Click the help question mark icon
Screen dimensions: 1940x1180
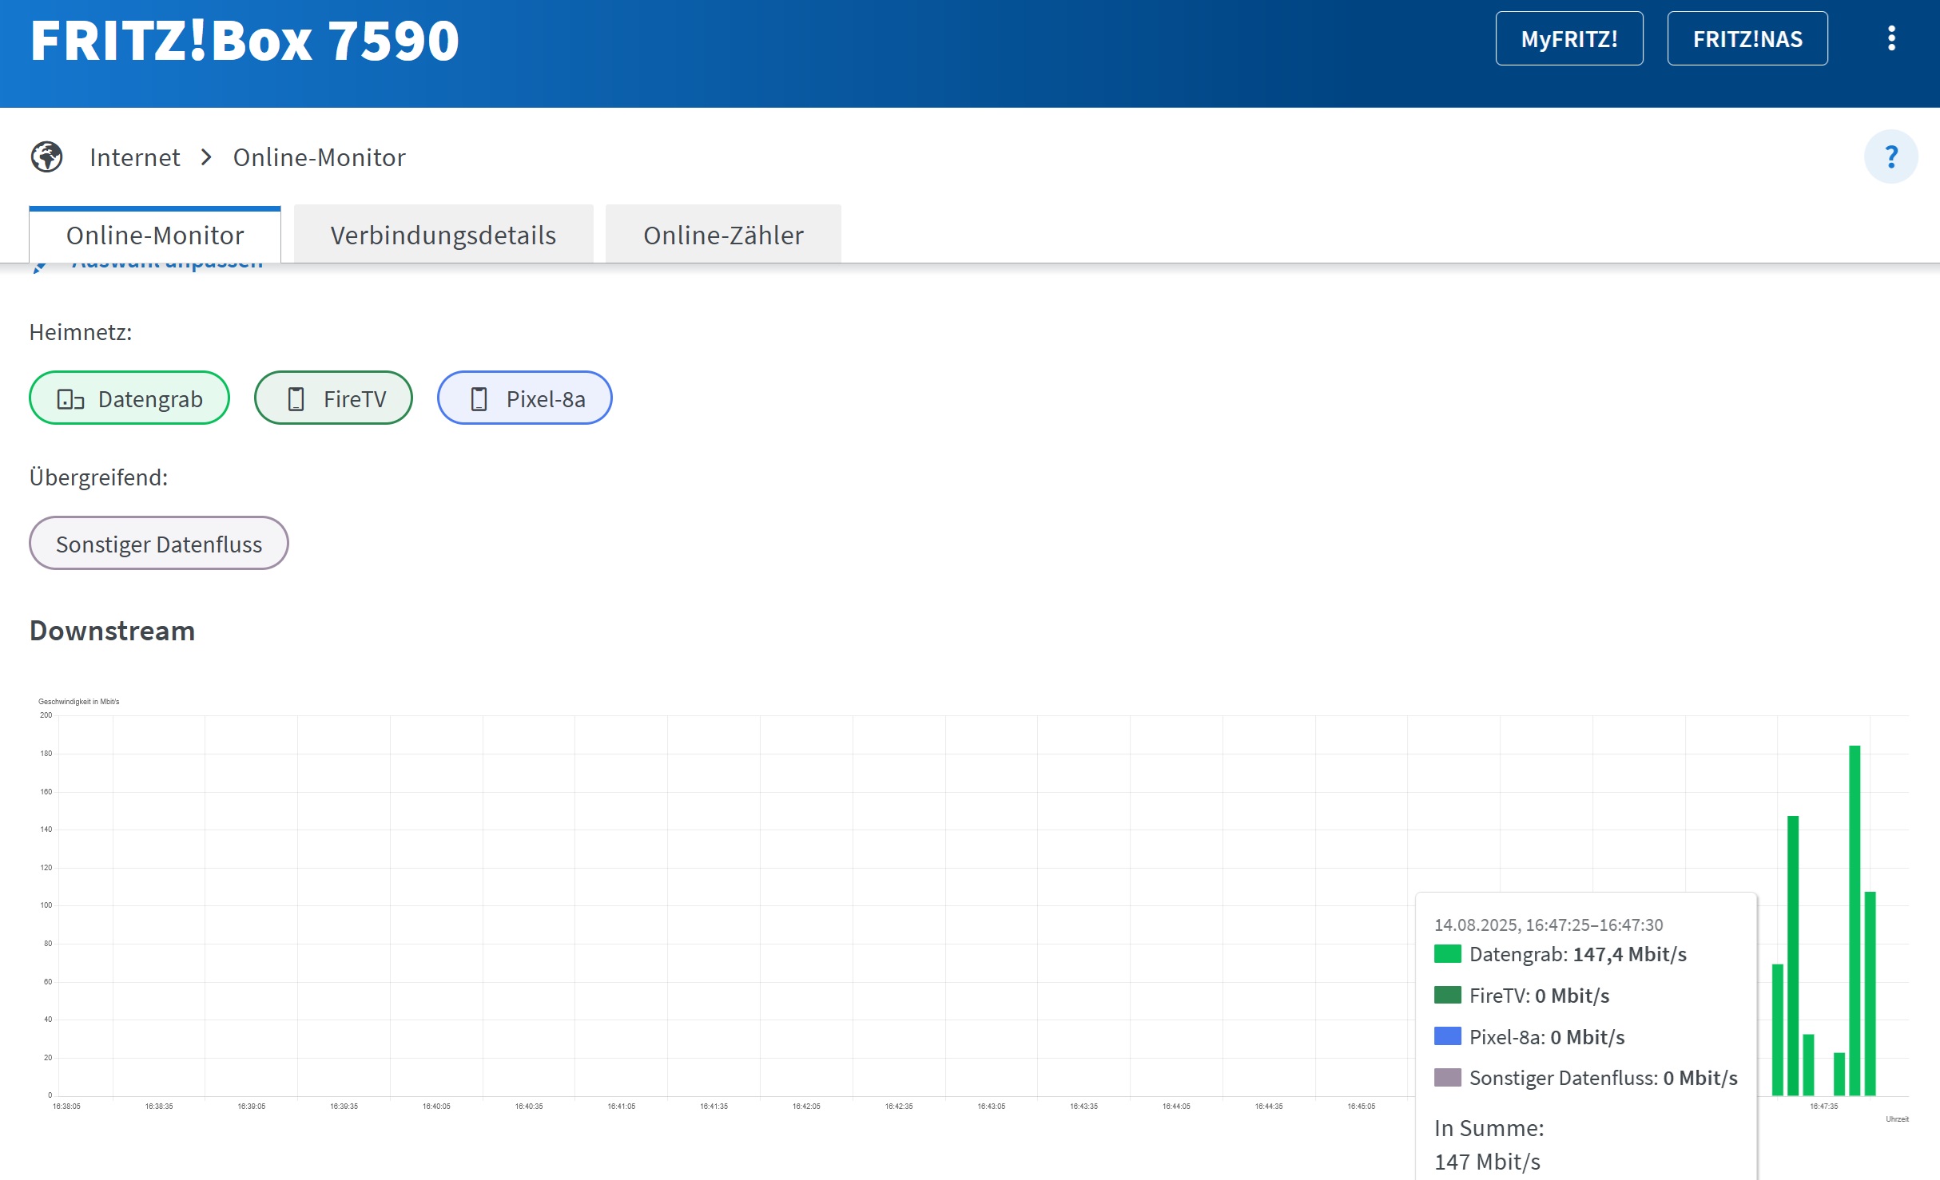pos(1890,156)
